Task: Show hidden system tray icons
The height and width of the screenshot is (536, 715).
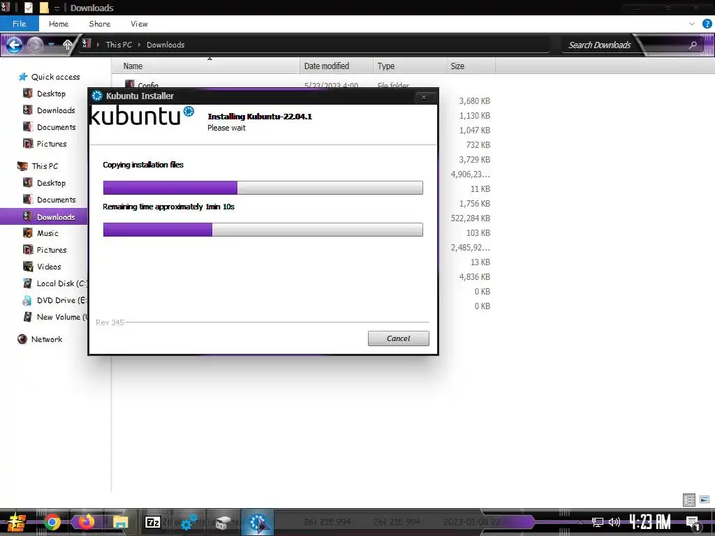Action: click(x=580, y=522)
